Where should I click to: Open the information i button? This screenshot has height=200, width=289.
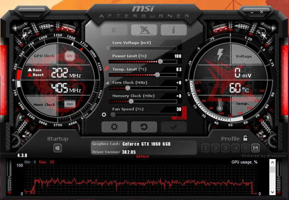[x=174, y=30]
